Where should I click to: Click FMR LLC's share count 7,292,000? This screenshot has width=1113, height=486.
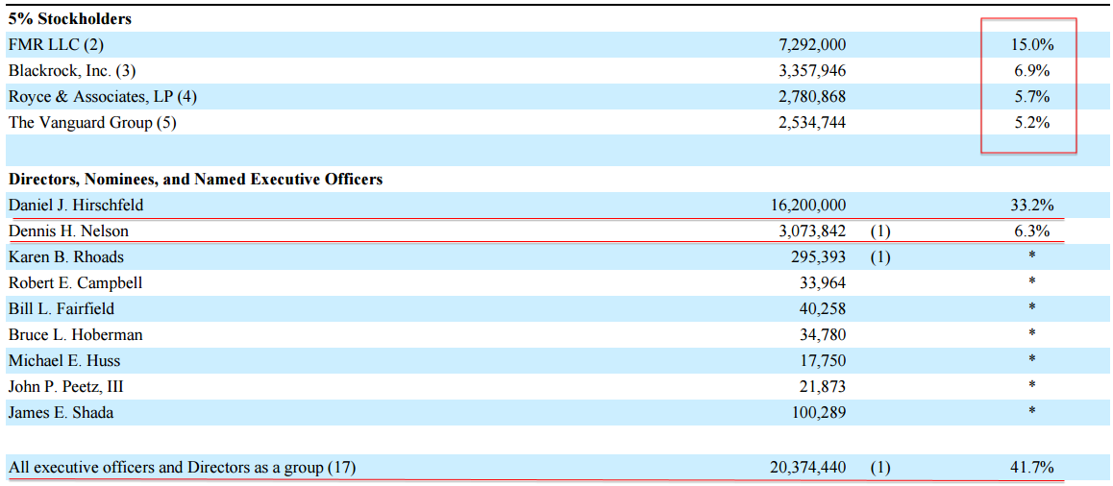[812, 45]
